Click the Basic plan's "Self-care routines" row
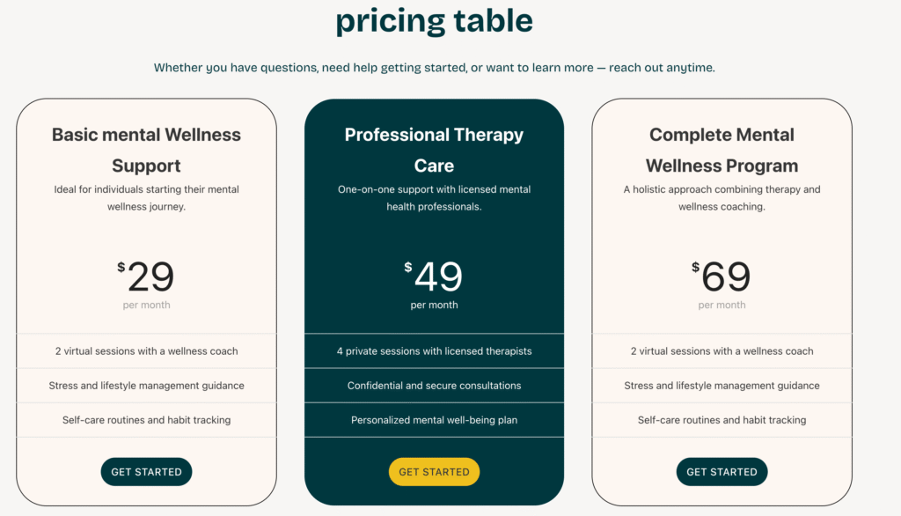This screenshot has width=901, height=516. pyautogui.click(x=146, y=420)
